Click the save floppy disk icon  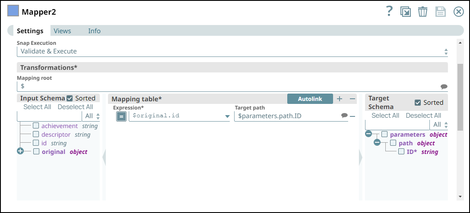[x=441, y=12]
